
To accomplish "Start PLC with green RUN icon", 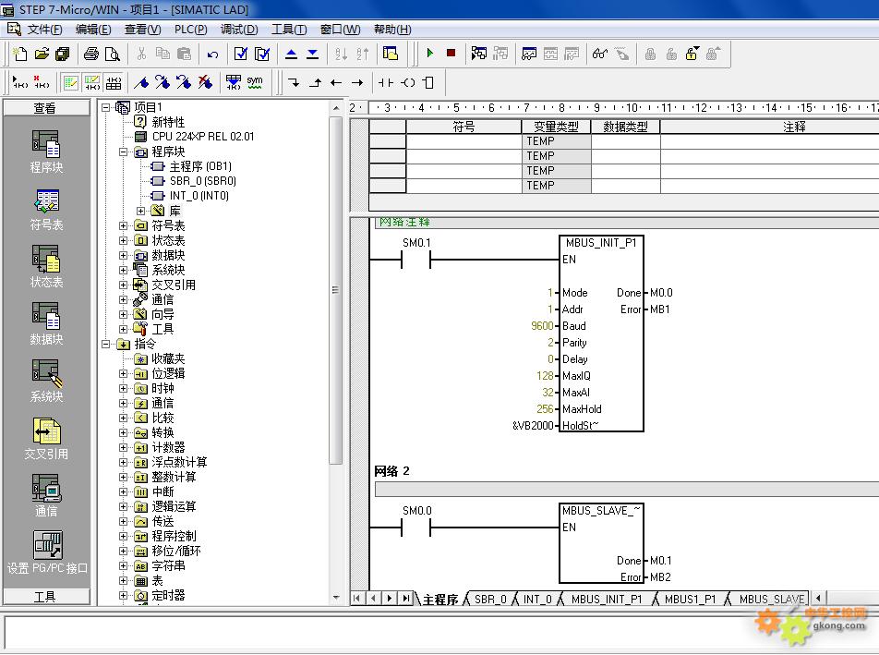I will pyautogui.click(x=430, y=54).
